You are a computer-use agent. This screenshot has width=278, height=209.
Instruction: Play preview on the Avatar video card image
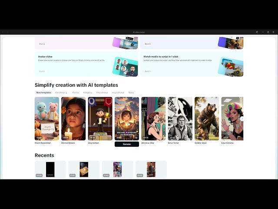(x=132, y=72)
